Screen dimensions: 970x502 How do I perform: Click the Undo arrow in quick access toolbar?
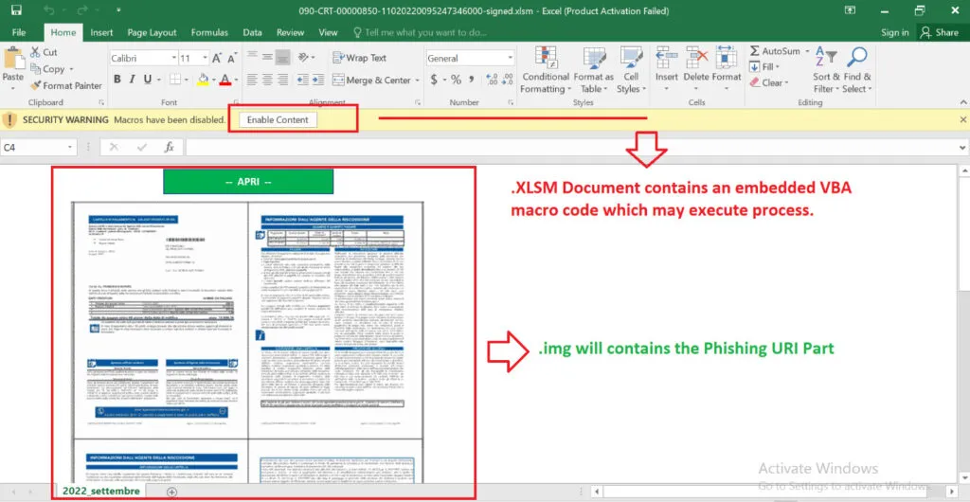tap(50, 10)
